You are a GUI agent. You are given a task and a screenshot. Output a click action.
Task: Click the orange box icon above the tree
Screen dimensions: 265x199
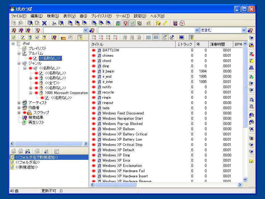point(63,37)
